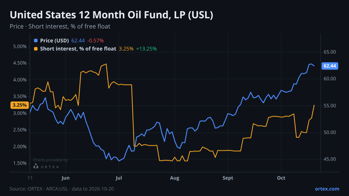Screen dimensions: 349x196
Task: Click the 4.50% left axis label
Action: 20,63
